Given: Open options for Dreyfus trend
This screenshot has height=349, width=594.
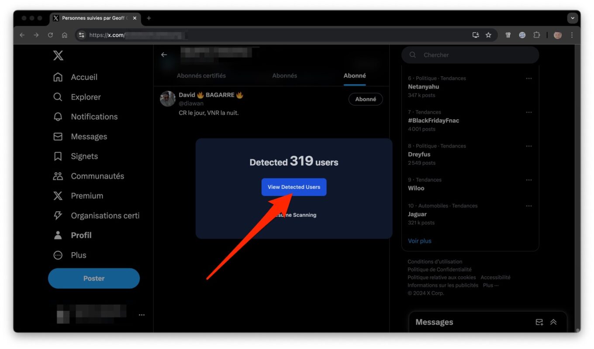Looking at the screenshot, I should 529,146.
